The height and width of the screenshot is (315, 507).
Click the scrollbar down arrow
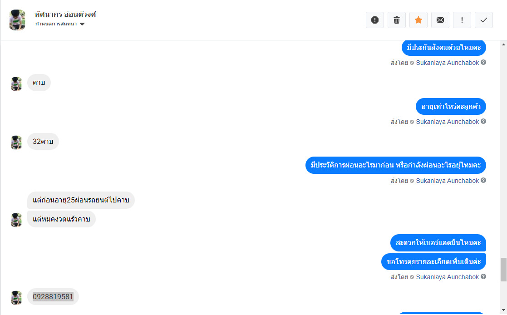pyautogui.click(x=503, y=310)
